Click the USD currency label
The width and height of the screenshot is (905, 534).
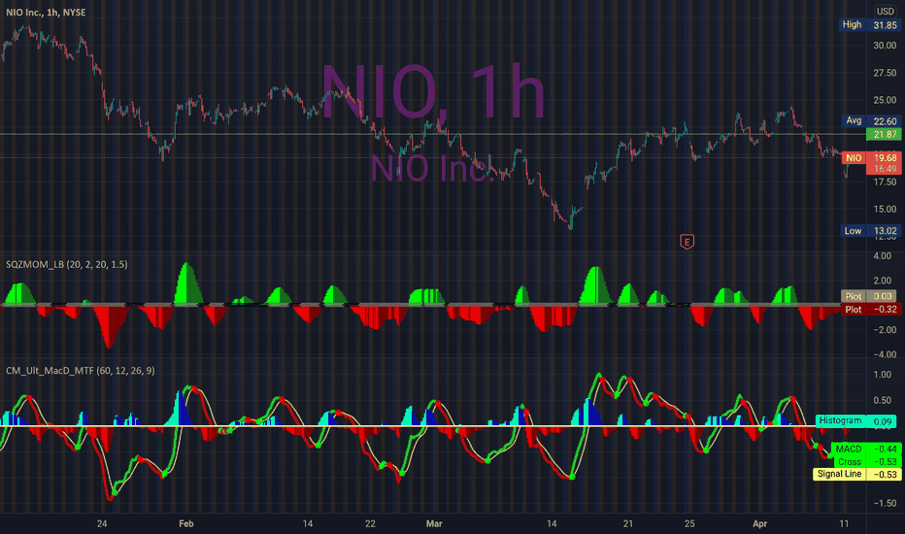(x=885, y=11)
